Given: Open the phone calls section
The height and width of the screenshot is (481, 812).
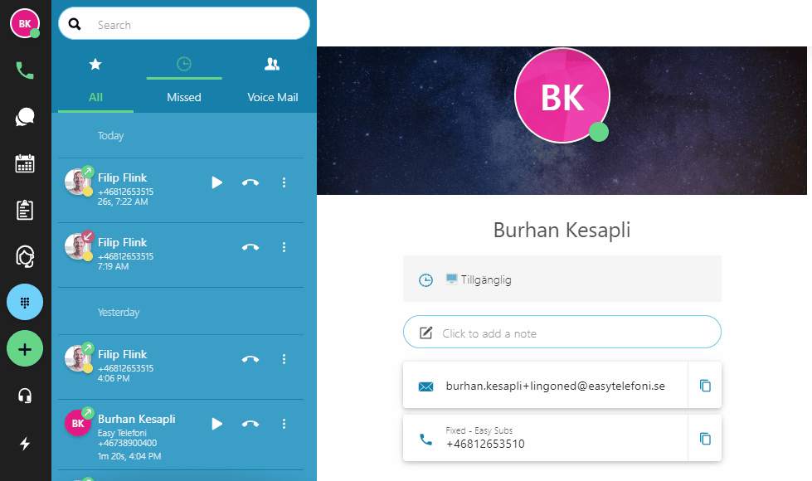Looking at the screenshot, I should 25,70.
